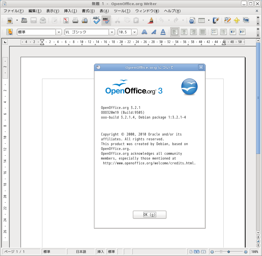Click the New document icon
The height and width of the screenshot is (256, 262).
pos(10,20)
